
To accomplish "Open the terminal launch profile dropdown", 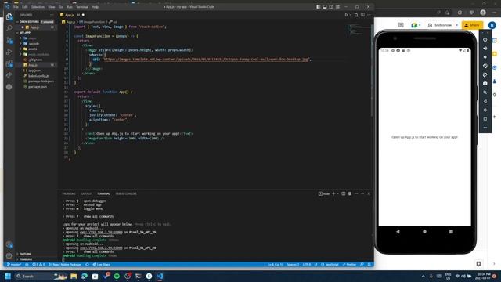I will [337, 193].
